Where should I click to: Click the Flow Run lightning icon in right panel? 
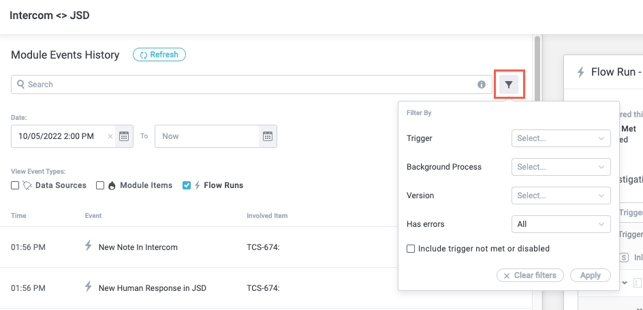(581, 72)
